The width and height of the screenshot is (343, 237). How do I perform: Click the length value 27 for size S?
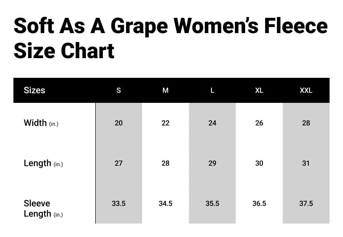[x=119, y=163]
